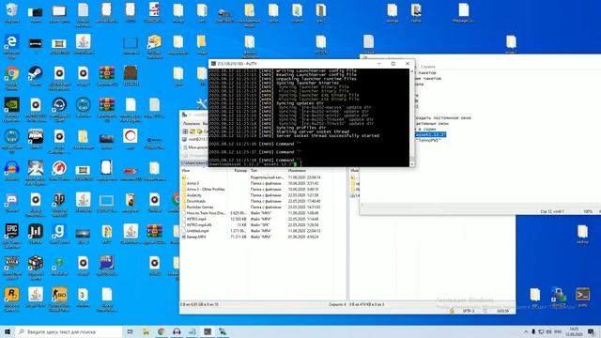The width and height of the screenshot is (601, 338).
Task: Select the Garry's Mod desktop shortcut
Action: (x=59, y=234)
